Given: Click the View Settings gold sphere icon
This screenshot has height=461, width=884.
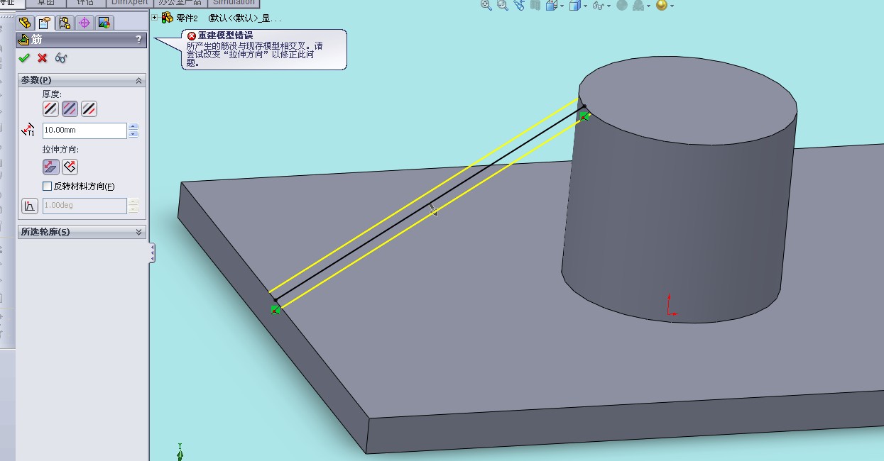Looking at the screenshot, I should (x=662, y=5).
